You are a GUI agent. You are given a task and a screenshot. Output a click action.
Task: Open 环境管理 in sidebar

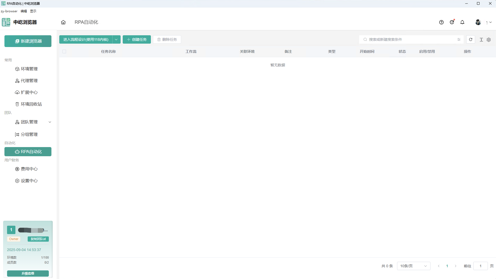[29, 69]
